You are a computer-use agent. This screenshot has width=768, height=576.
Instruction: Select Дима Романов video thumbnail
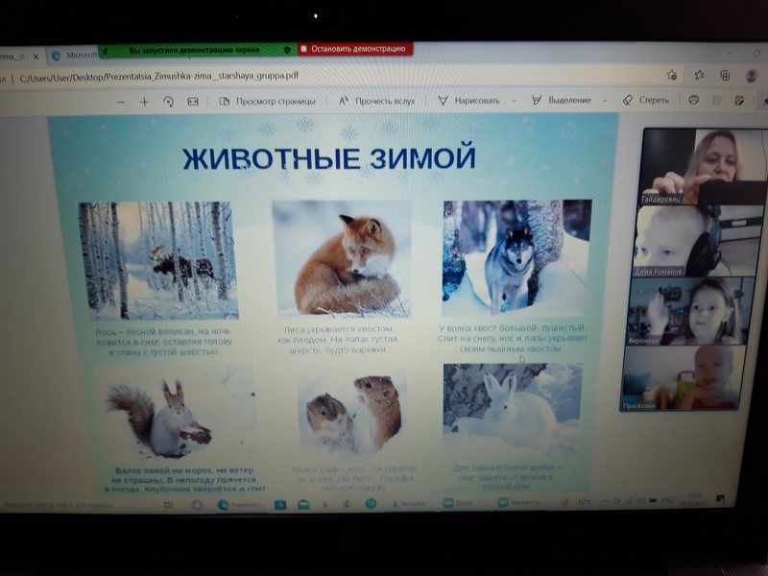(x=700, y=241)
